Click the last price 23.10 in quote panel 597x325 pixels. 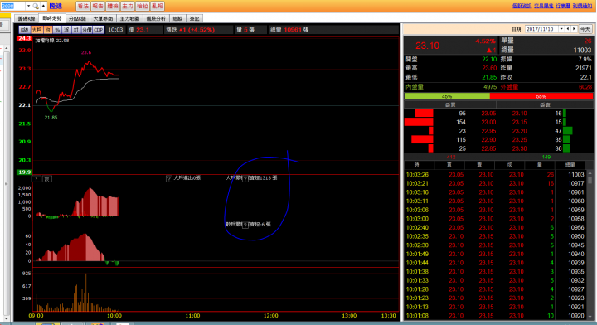point(427,46)
